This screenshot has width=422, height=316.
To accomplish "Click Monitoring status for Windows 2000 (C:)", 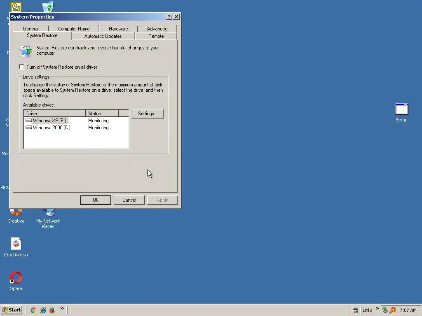I will [98, 128].
